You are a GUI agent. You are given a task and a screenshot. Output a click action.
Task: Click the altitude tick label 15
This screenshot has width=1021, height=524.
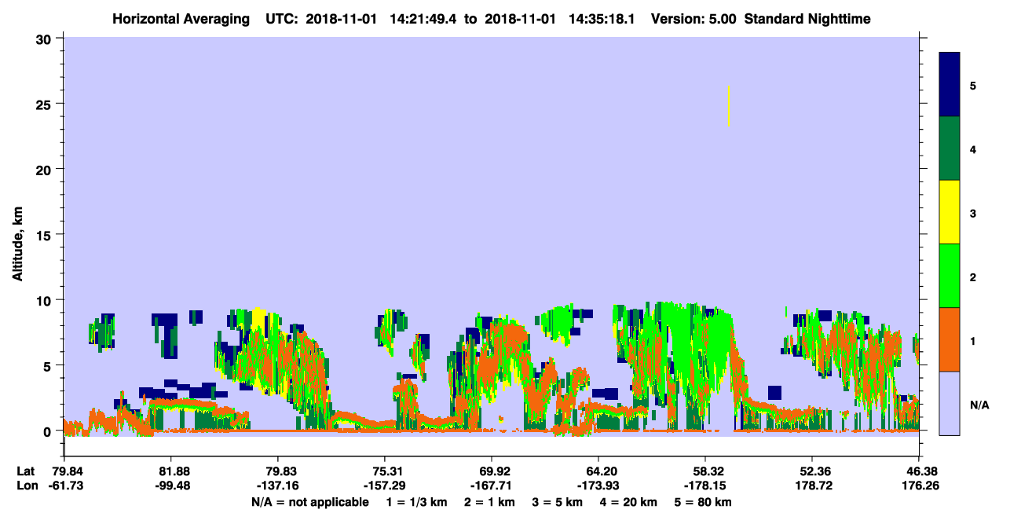(45, 235)
